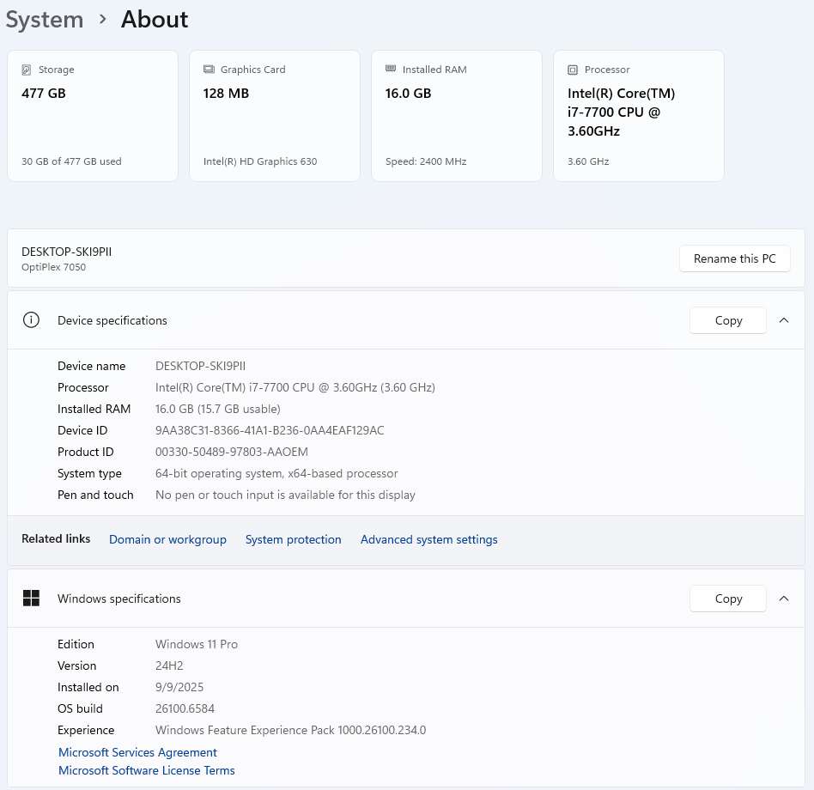The height and width of the screenshot is (790, 814).
Task: Open Advanced system settings link
Action: click(x=428, y=539)
